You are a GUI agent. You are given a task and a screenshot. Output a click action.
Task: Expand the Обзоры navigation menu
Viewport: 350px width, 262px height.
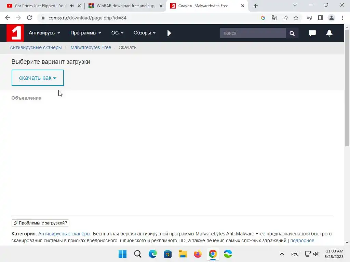pos(145,33)
